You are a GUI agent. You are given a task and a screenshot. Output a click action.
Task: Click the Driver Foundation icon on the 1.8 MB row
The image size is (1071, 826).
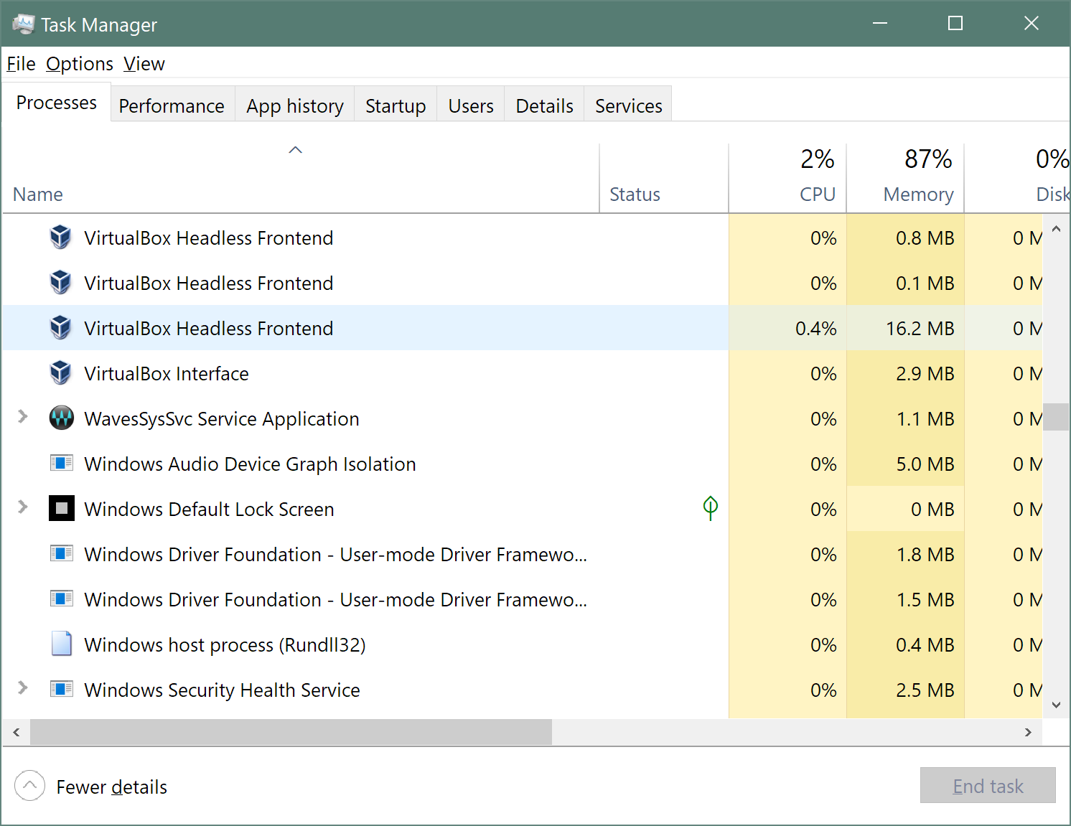click(62, 553)
